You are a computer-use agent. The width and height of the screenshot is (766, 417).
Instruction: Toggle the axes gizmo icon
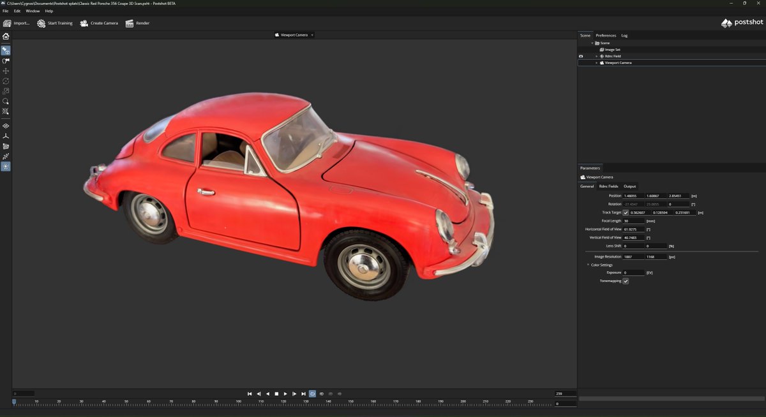[x=6, y=136]
